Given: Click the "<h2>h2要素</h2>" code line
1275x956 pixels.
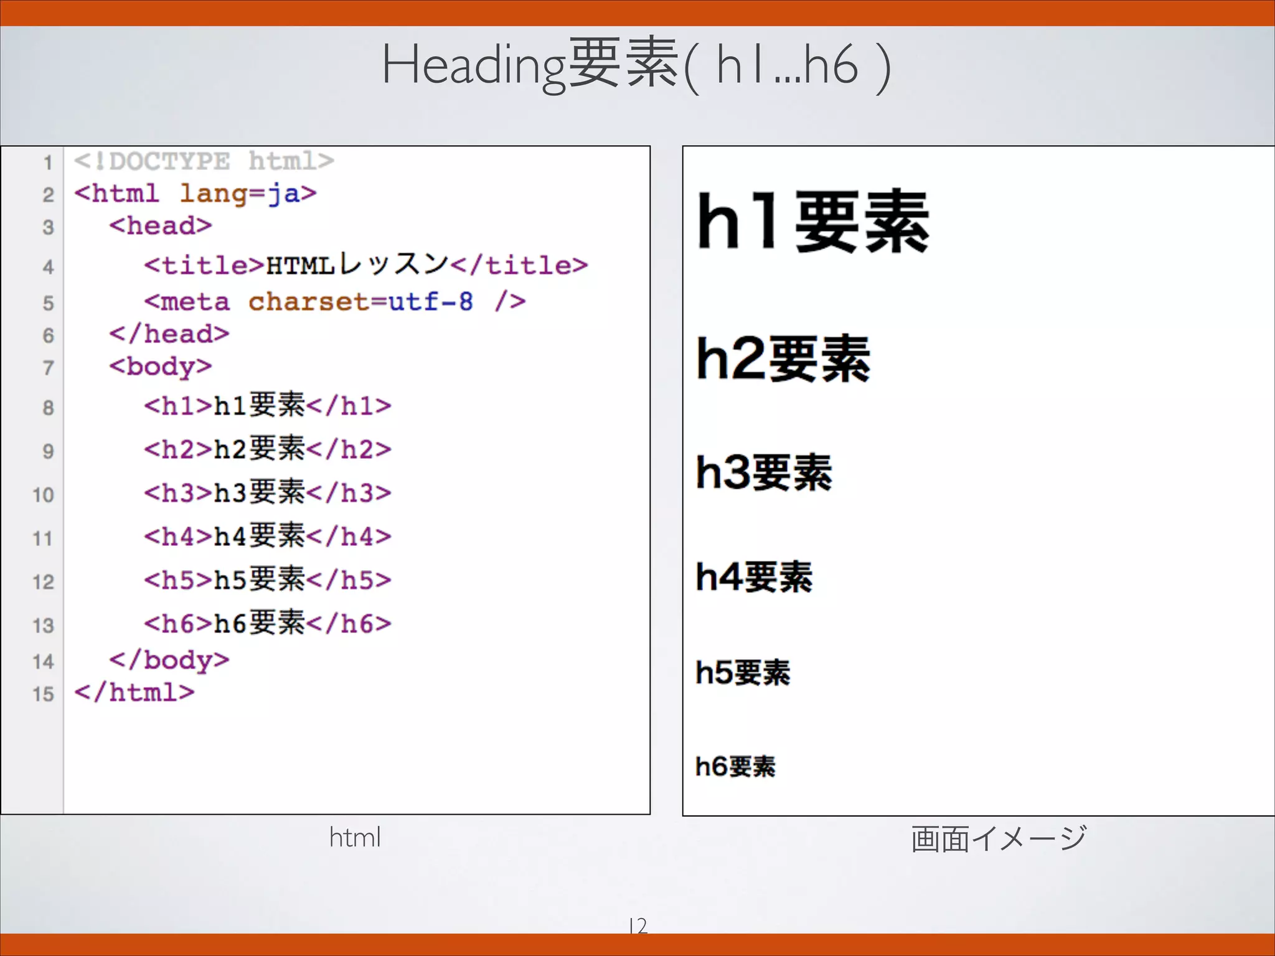Looking at the screenshot, I should tap(268, 449).
